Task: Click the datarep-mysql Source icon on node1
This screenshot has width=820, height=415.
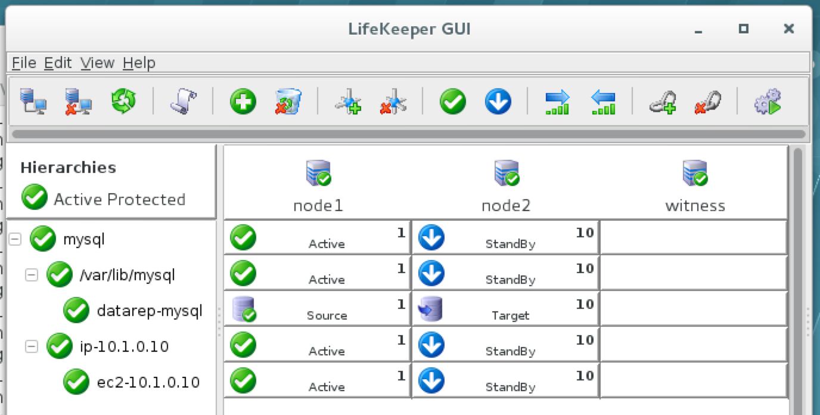Action: [243, 310]
